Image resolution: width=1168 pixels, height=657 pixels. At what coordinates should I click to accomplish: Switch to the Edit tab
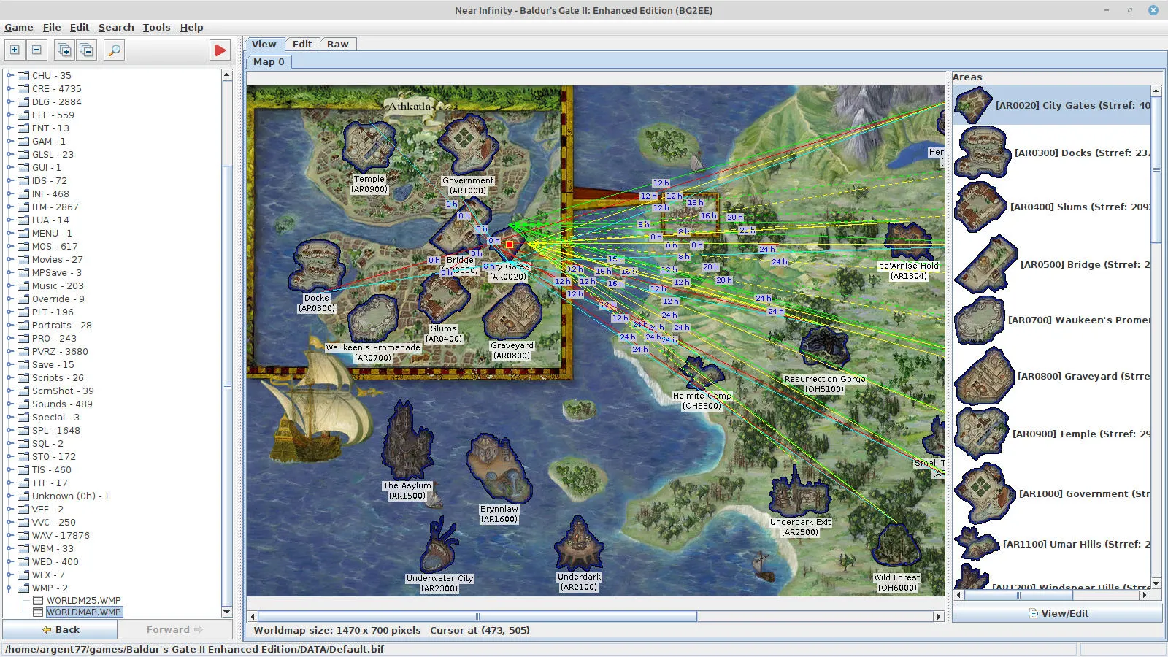(x=302, y=44)
